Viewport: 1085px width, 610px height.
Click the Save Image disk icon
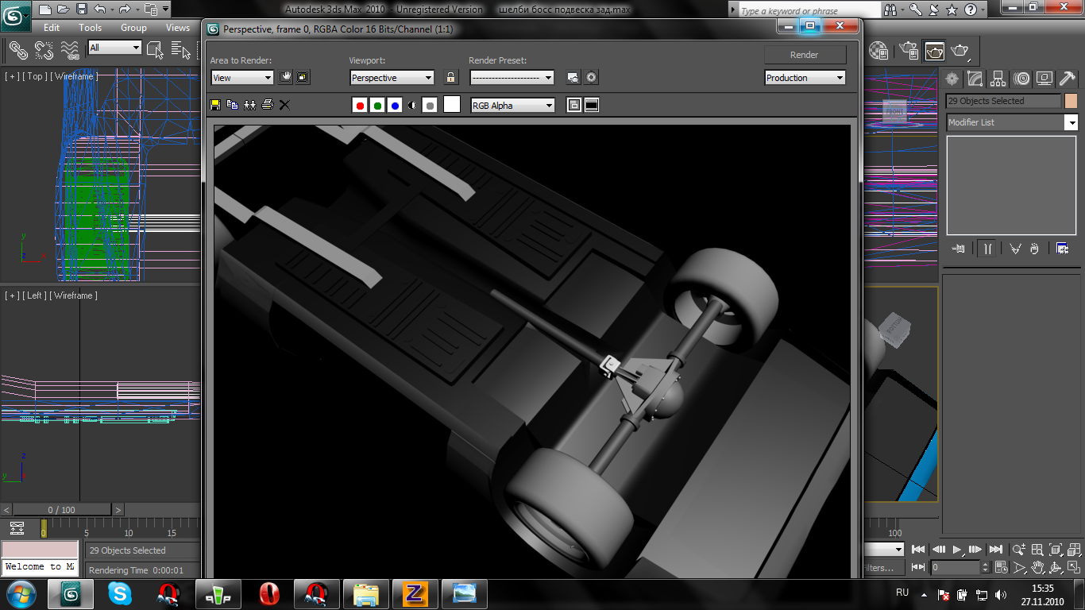click(215, 105)
